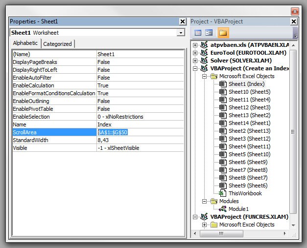Open the Sheet1 Worksheet object dropdown
307x248 pixels.
tap(181, 33)
